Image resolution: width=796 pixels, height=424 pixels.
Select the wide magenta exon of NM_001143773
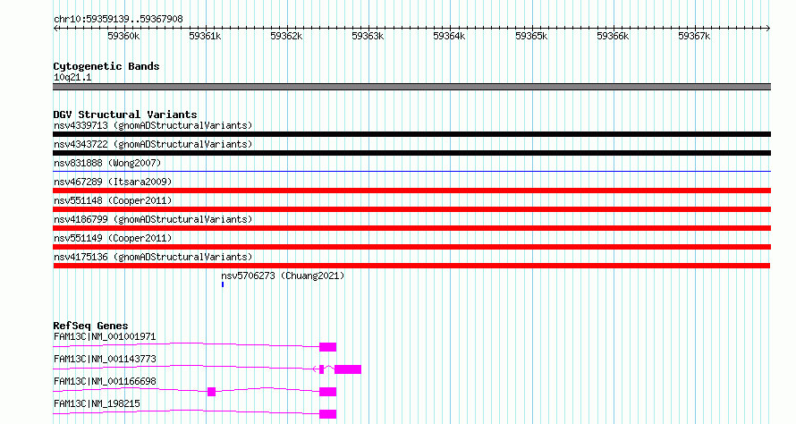348,369
